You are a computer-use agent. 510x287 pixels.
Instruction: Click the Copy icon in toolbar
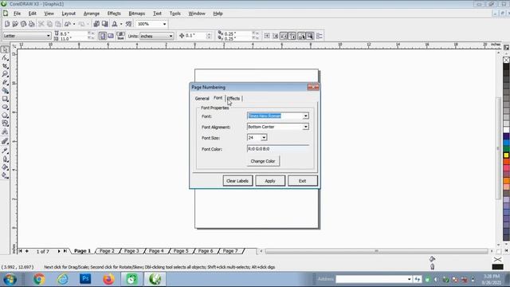coord(49,24)
